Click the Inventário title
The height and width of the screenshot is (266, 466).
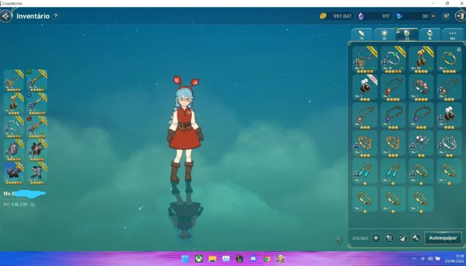pos(33,16)
